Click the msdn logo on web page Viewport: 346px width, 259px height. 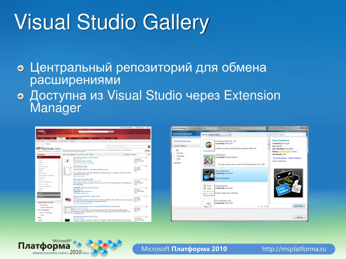pos(41,131)
